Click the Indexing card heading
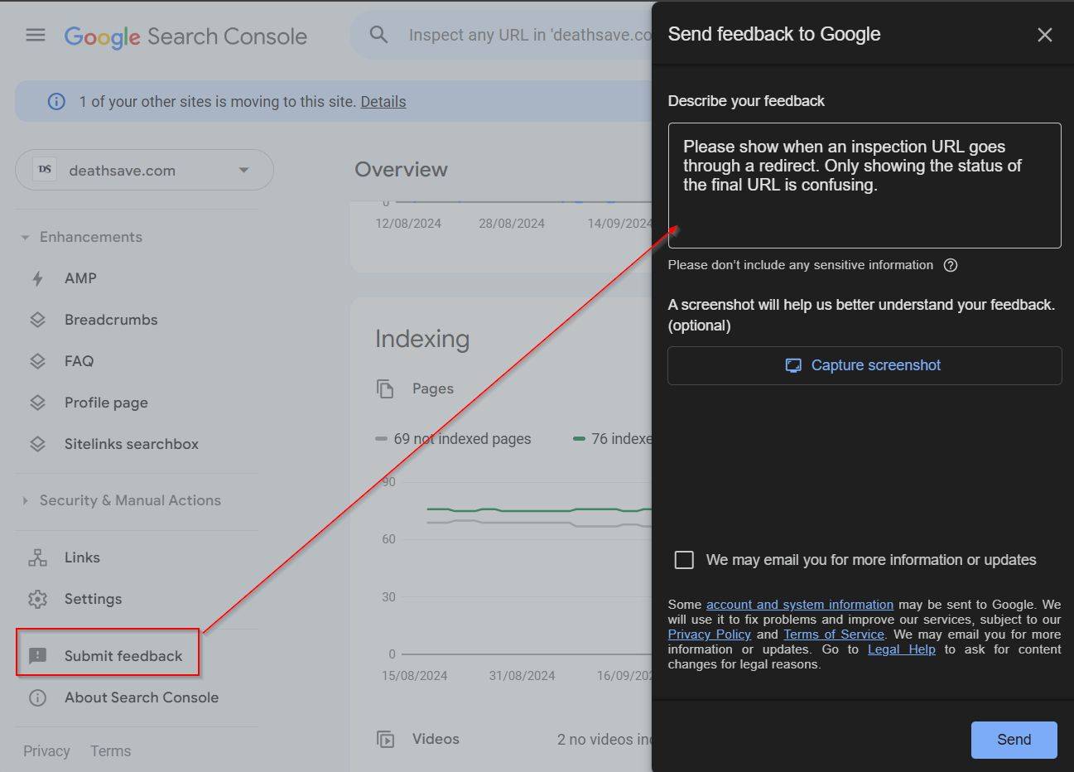This screenshot has width=1074, height=772. click(x=422, y=339)
